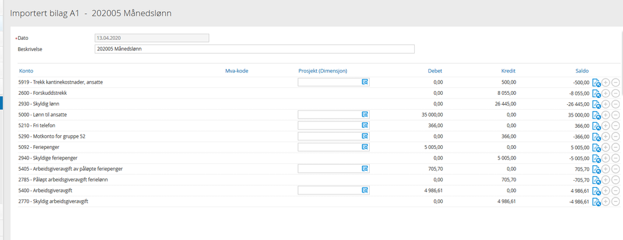
Task: Open document icon on 5290 Motkonto row
Action: coord(596,137)
